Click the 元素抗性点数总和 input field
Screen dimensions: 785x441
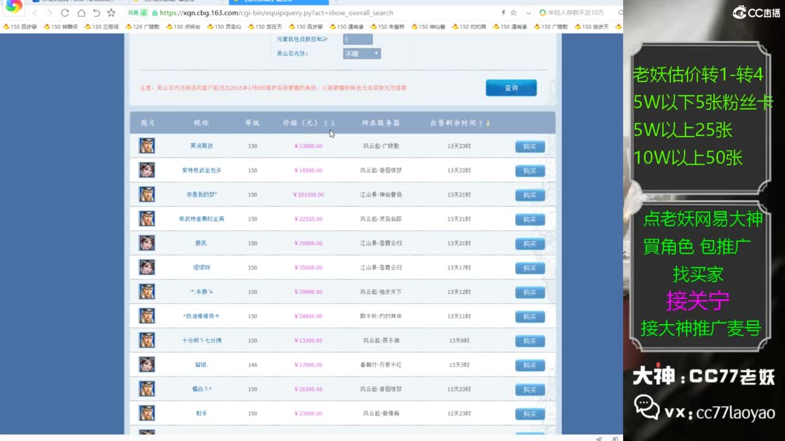358,39
